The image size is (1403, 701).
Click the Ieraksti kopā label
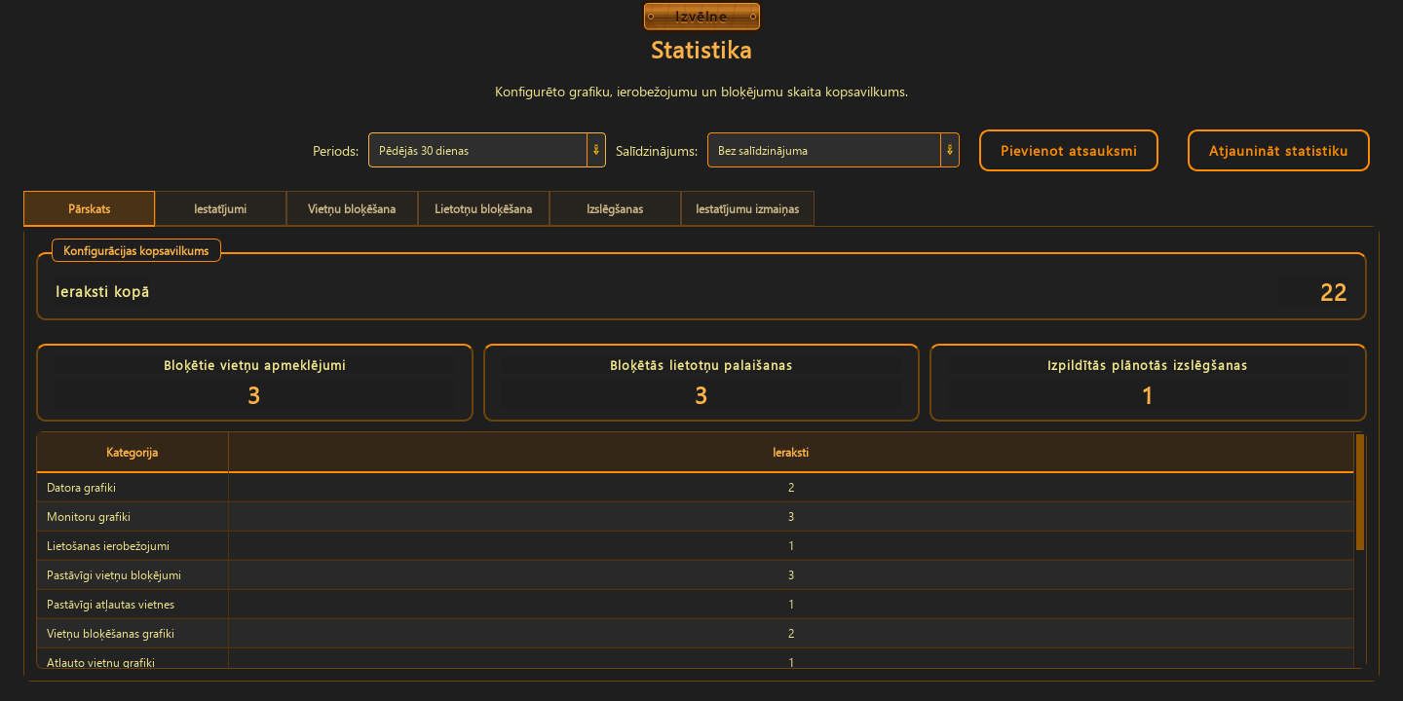pyautogui.click(x=103, y=292)
